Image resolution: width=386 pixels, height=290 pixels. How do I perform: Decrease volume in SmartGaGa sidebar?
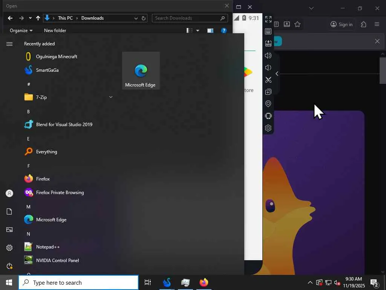(268, 68)
